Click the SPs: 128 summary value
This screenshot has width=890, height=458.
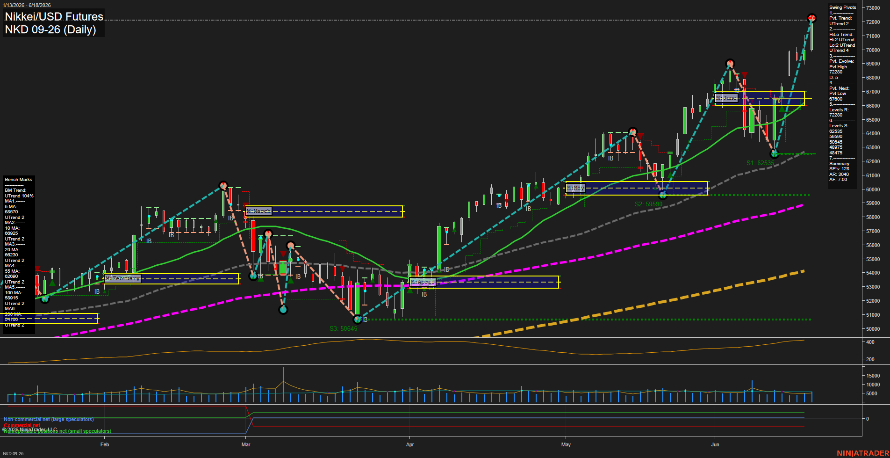(839, 169)
